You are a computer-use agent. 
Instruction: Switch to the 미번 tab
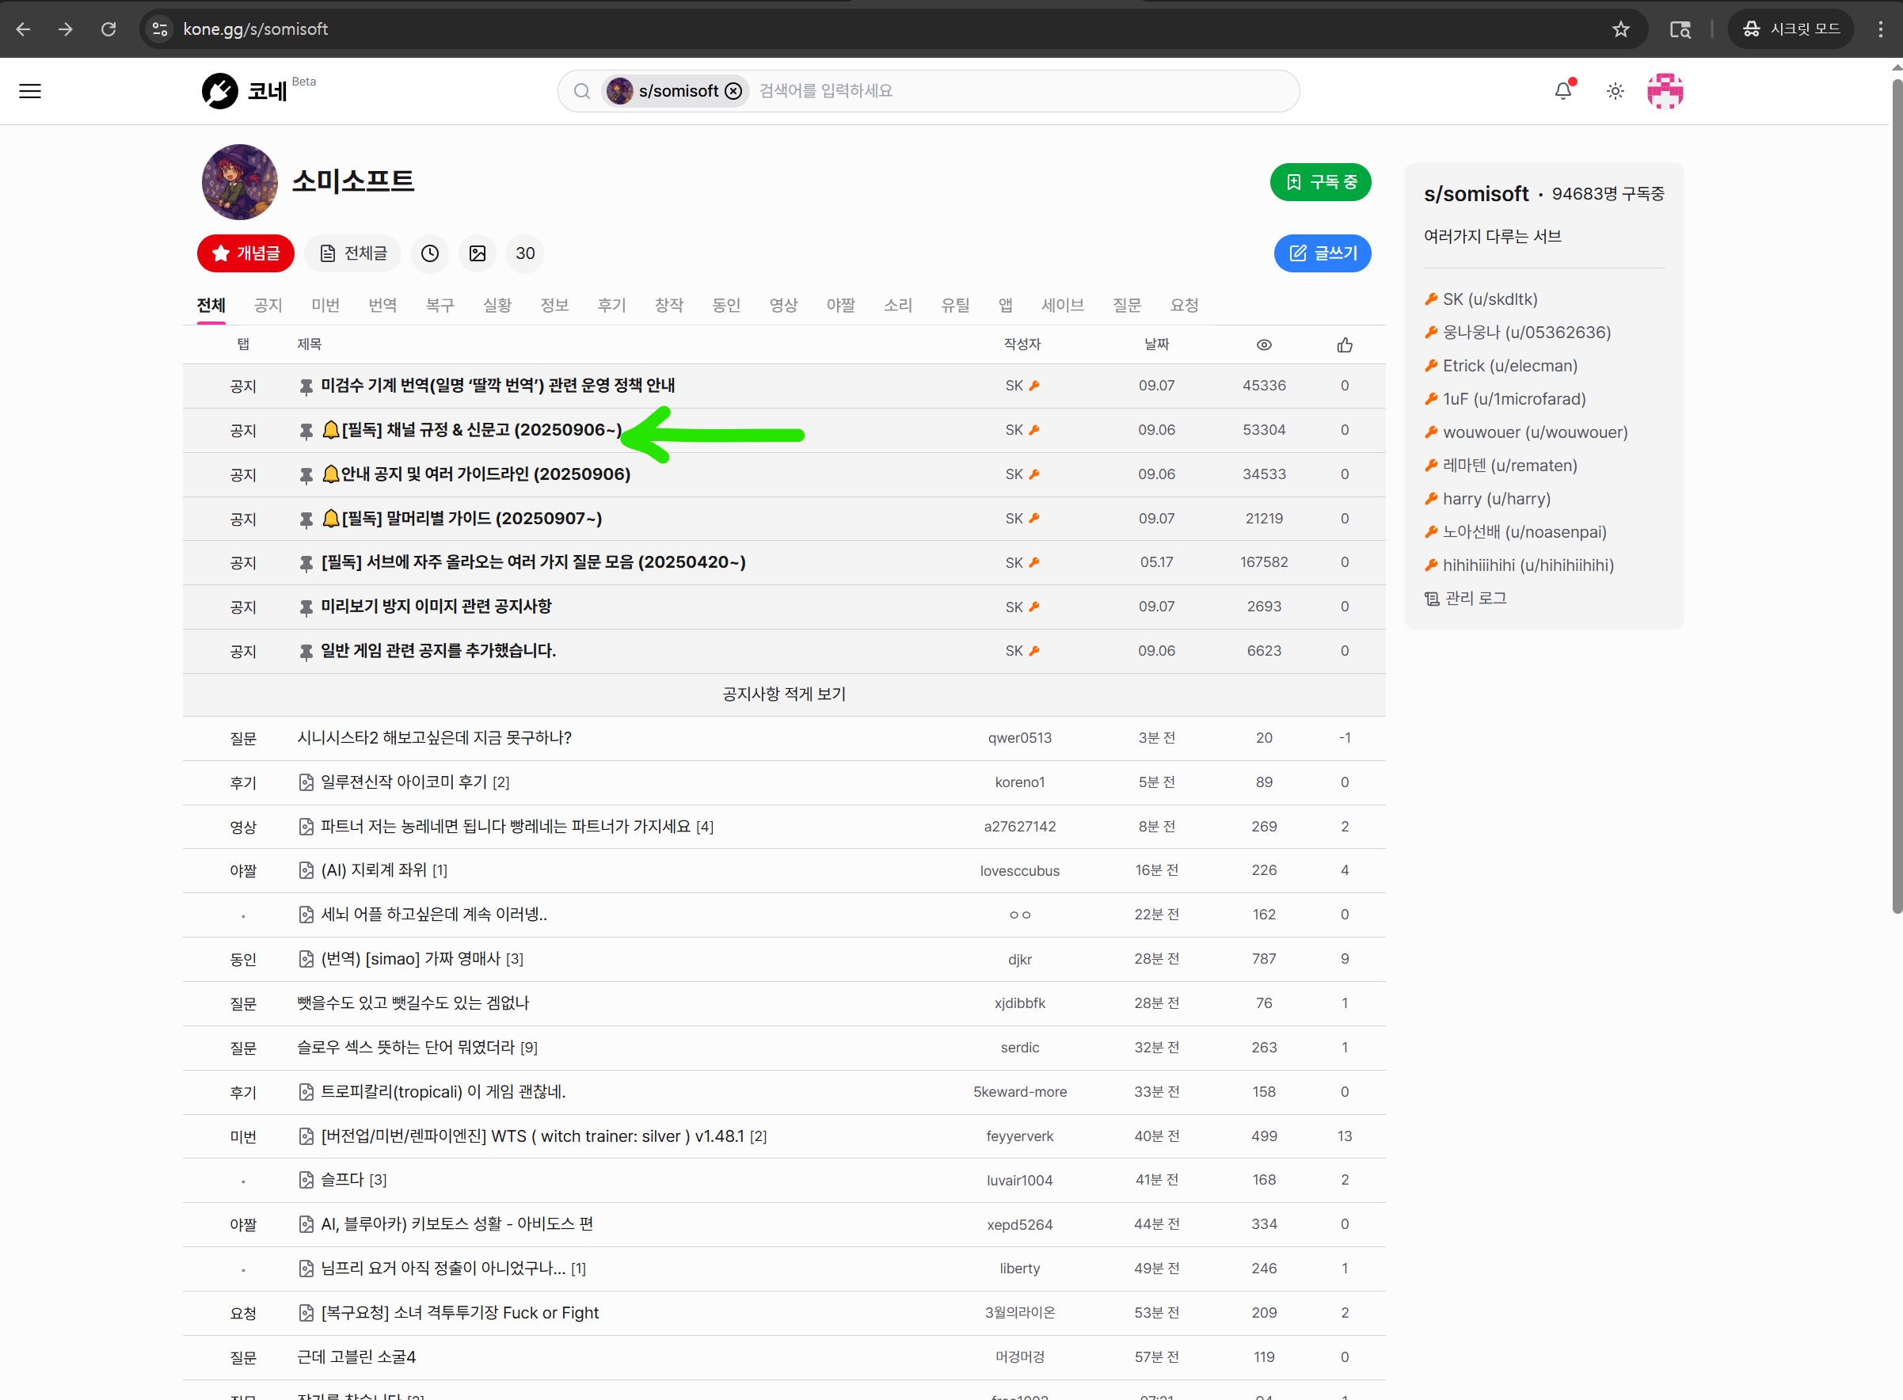coord(325,304)
